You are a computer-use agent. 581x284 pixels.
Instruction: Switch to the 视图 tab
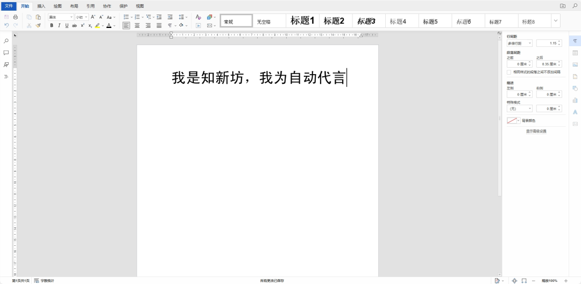pos(140,6)
